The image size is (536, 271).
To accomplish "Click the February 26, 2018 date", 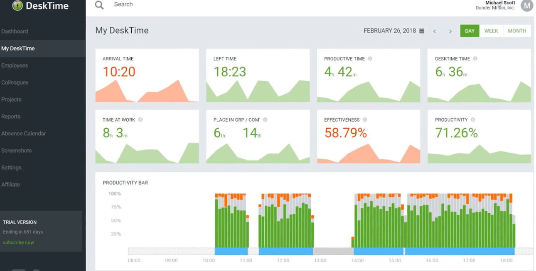I will [x=390, y=31].
